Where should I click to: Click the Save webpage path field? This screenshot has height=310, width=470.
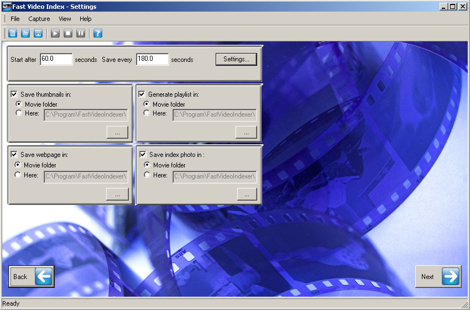pos(86,177)
